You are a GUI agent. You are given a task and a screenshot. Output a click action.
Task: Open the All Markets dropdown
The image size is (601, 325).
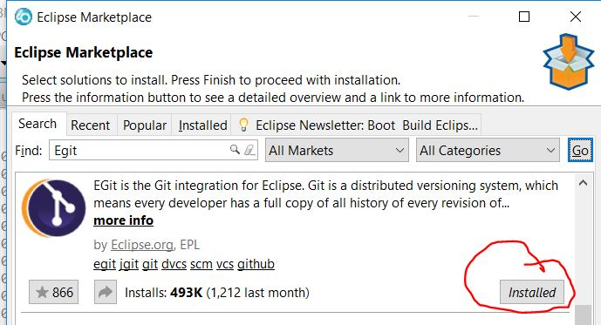(337, 150)
